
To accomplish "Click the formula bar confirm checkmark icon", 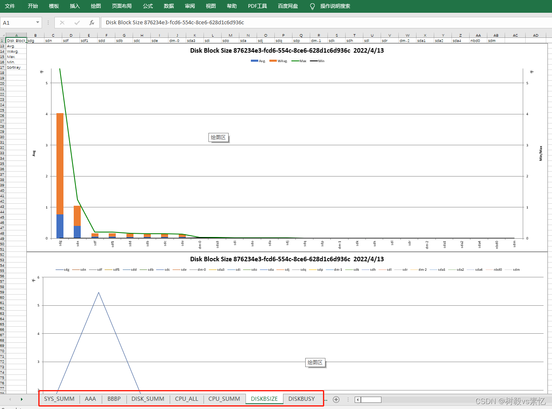I will point(77,23).
